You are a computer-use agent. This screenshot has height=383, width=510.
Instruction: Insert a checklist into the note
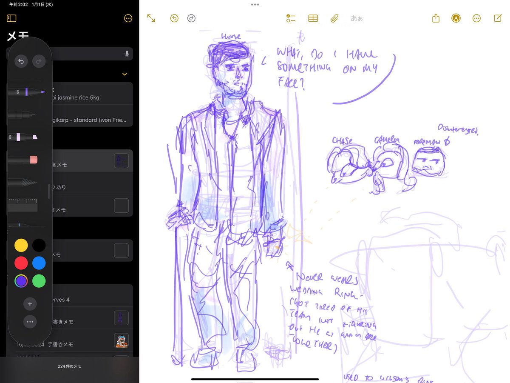pos(291,18)
